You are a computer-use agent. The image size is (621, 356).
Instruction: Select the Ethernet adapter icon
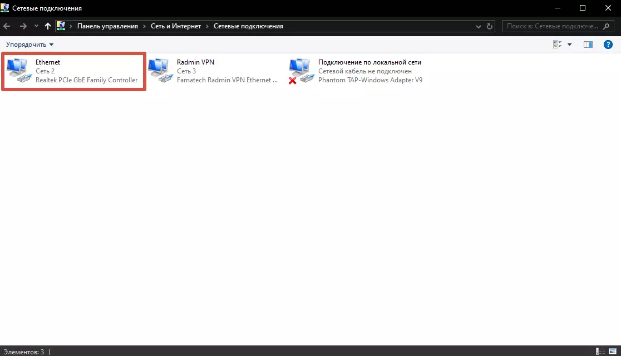coord(18,71)
